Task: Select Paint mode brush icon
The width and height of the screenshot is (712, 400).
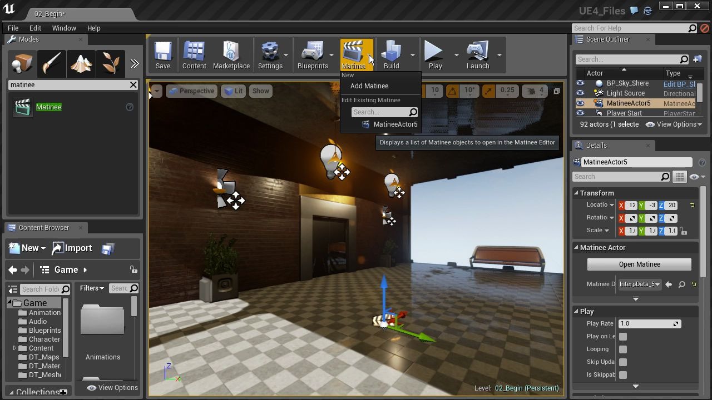Action: [x=52, y=63]
